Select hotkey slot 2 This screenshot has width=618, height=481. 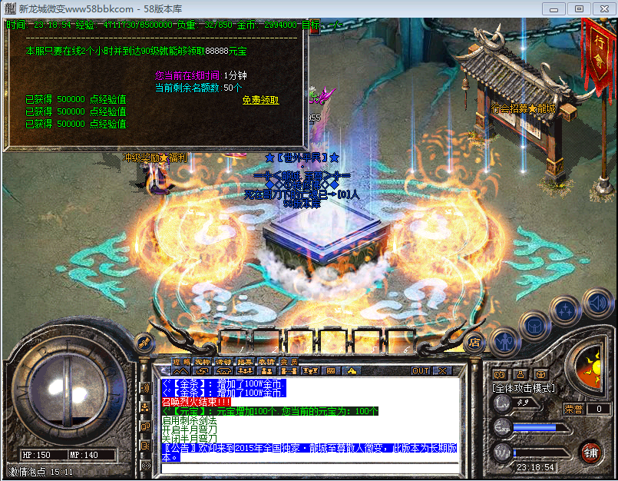coord(267,342)
